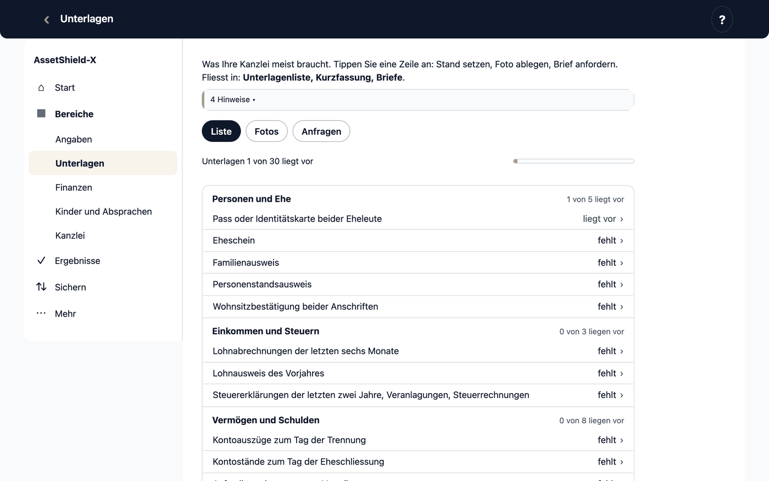
Task: Click the Mehr three-dots icon
Action: pyautogui.click(x=41, y=313)
